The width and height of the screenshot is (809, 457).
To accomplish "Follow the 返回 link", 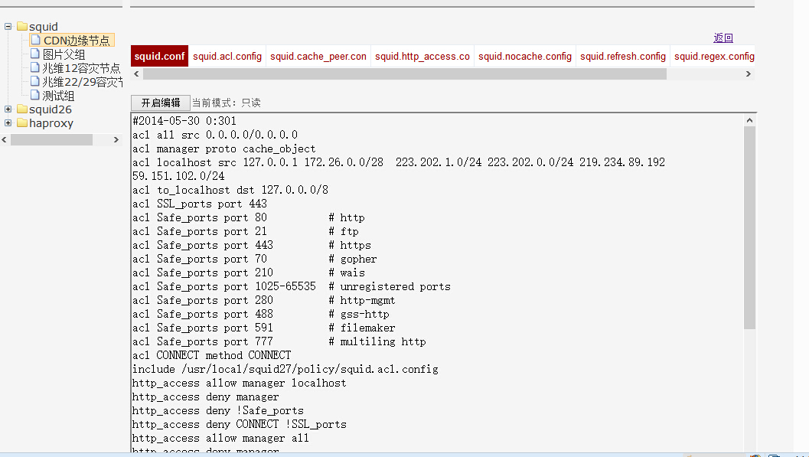I will (x=723, y=38).
